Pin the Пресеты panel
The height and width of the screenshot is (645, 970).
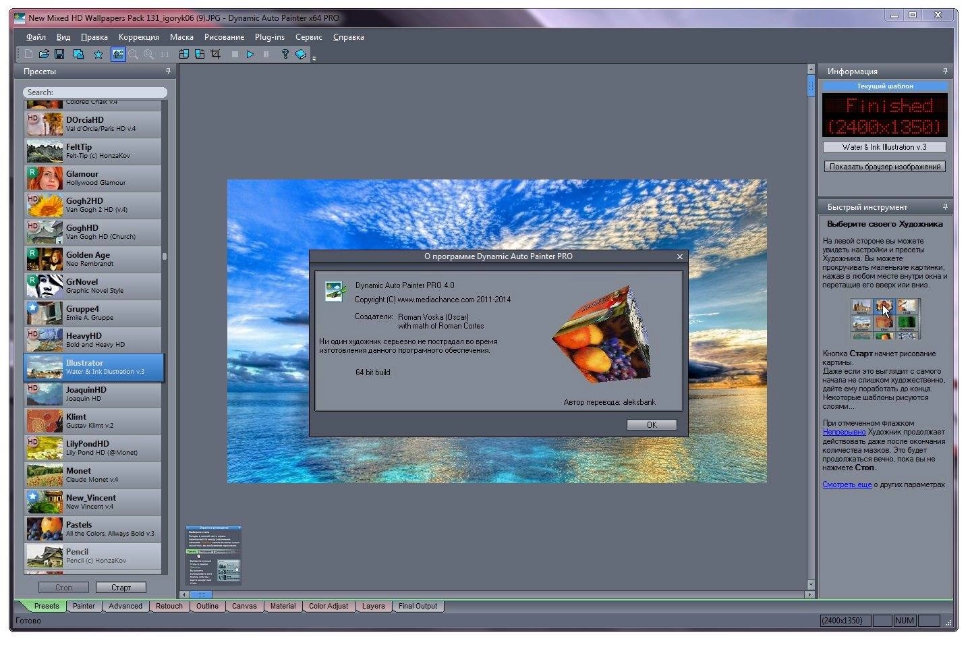(x=168, y=71)
